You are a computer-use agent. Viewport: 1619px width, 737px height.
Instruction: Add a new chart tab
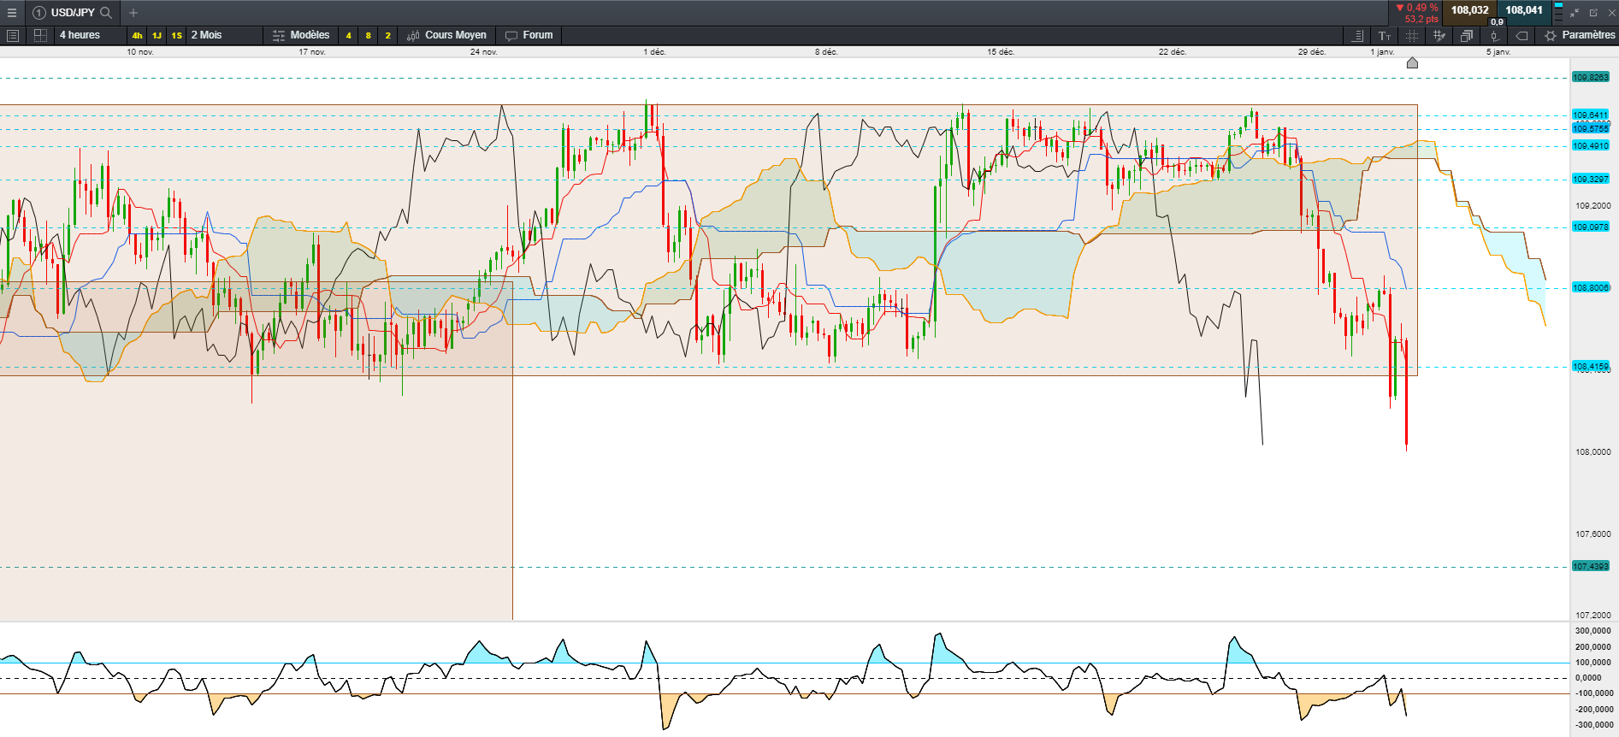(x=133, y=13)
